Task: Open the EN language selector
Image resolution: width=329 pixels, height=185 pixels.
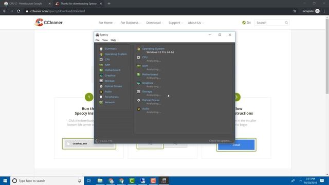Action: pyautogui.click(x=246, y=23)
